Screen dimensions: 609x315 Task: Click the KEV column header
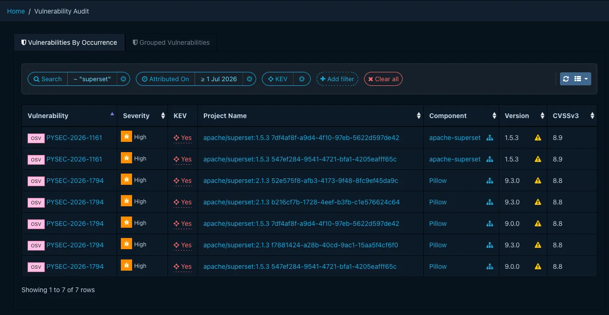(x=182, y=116)
